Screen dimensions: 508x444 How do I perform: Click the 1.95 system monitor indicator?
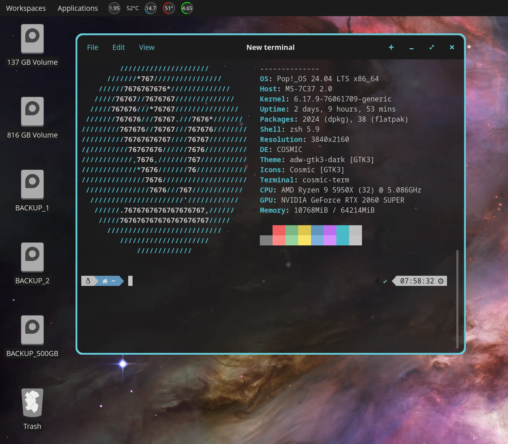[x=114, y=8]
